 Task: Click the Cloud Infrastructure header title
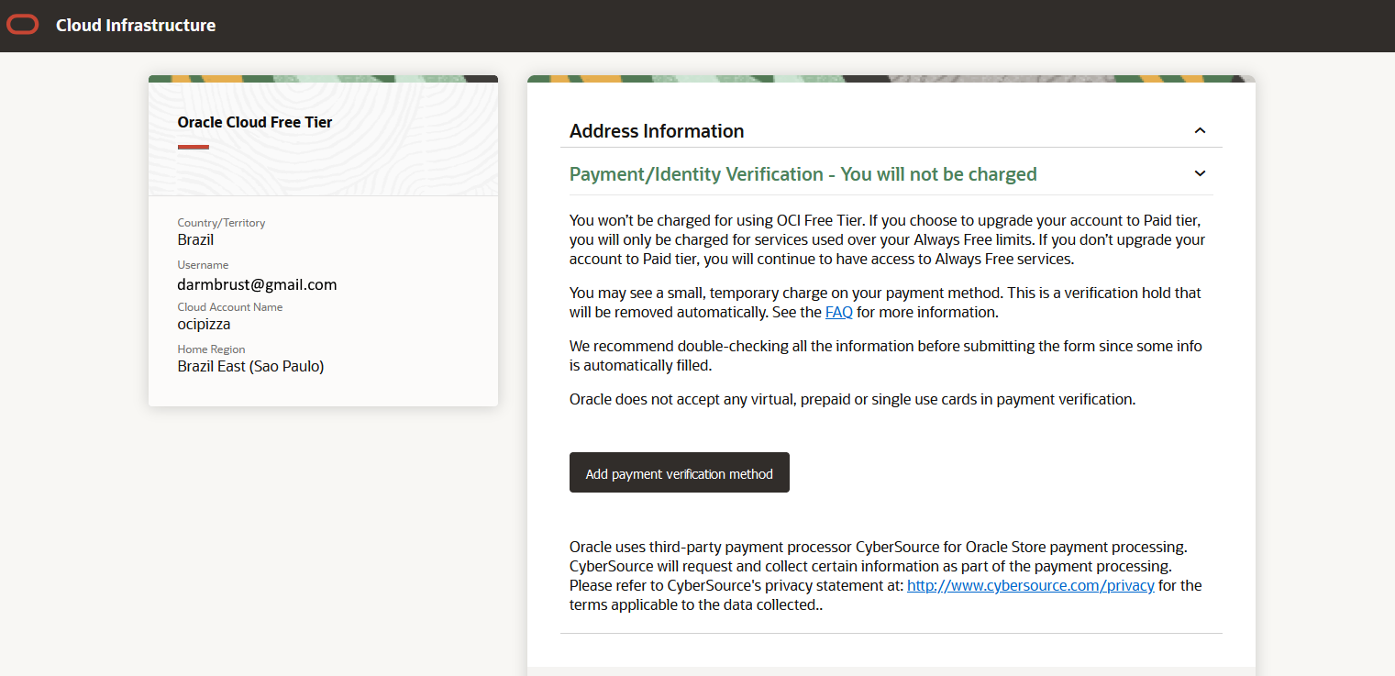(x=136, y=26)
